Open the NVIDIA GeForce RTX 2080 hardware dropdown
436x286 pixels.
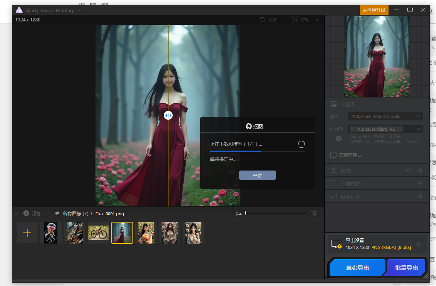pos(385,116)
